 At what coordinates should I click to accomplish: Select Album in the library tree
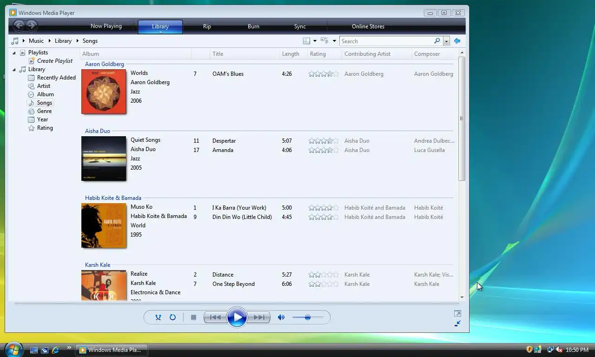[x=46, y=94]
